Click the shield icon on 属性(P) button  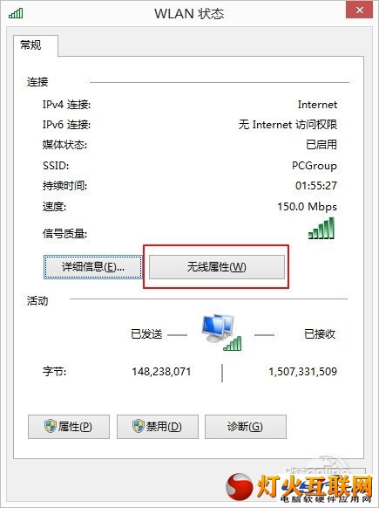[51, 426]
